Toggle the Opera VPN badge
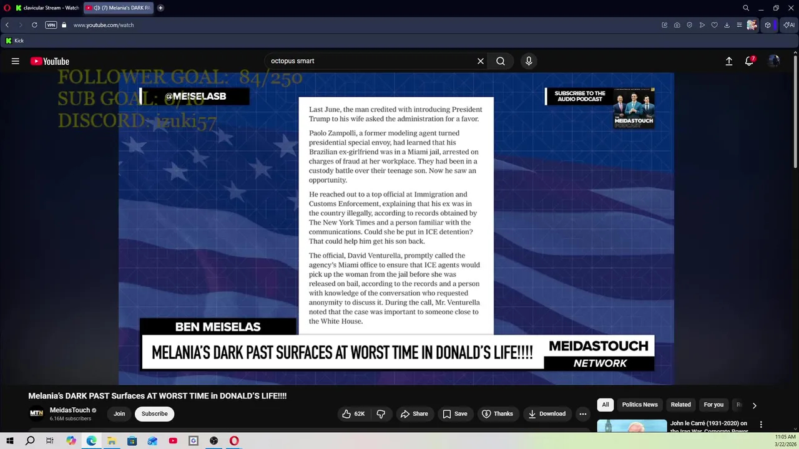799x449 pixels. [51, 25]
